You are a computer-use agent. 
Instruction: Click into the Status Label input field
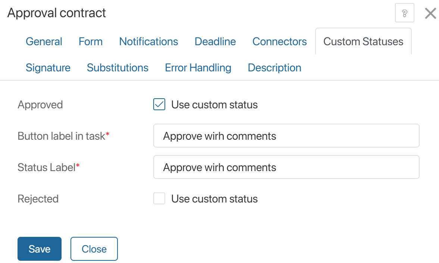click(286, 167)
